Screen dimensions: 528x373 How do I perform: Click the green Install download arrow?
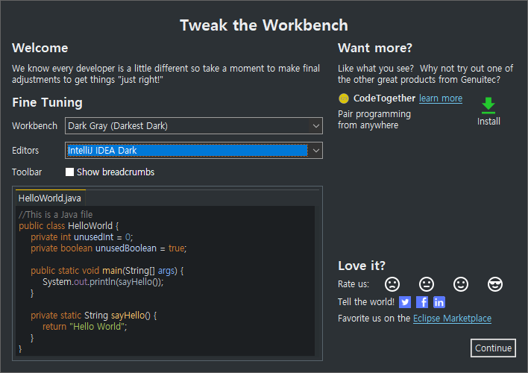[x=488, y=105]
